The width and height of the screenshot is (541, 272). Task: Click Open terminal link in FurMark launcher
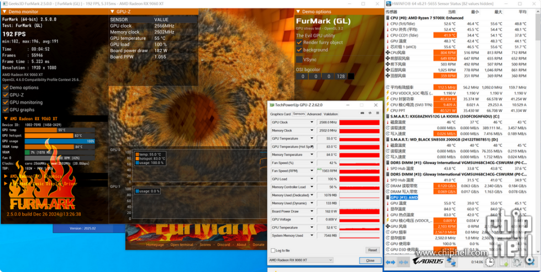[x=182, y=245]
